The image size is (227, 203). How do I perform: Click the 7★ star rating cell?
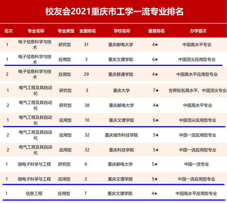(155, 90)
